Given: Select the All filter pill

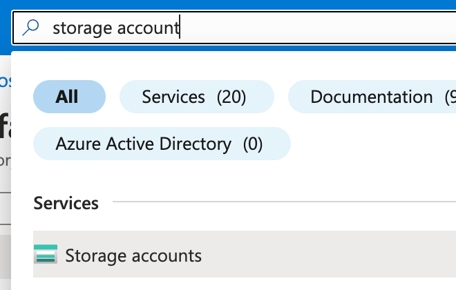Looking at the screenshot, I should click(x=70, y=97).
